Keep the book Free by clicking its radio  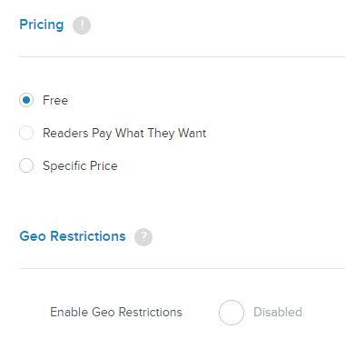[26, 100]
